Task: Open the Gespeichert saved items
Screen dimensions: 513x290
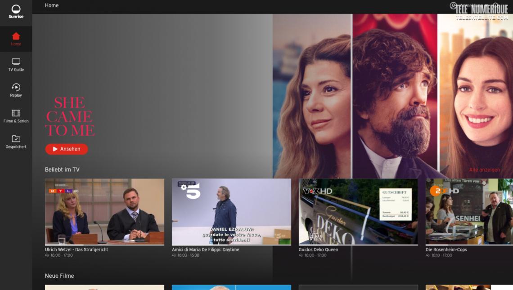Action: (16, 142)
